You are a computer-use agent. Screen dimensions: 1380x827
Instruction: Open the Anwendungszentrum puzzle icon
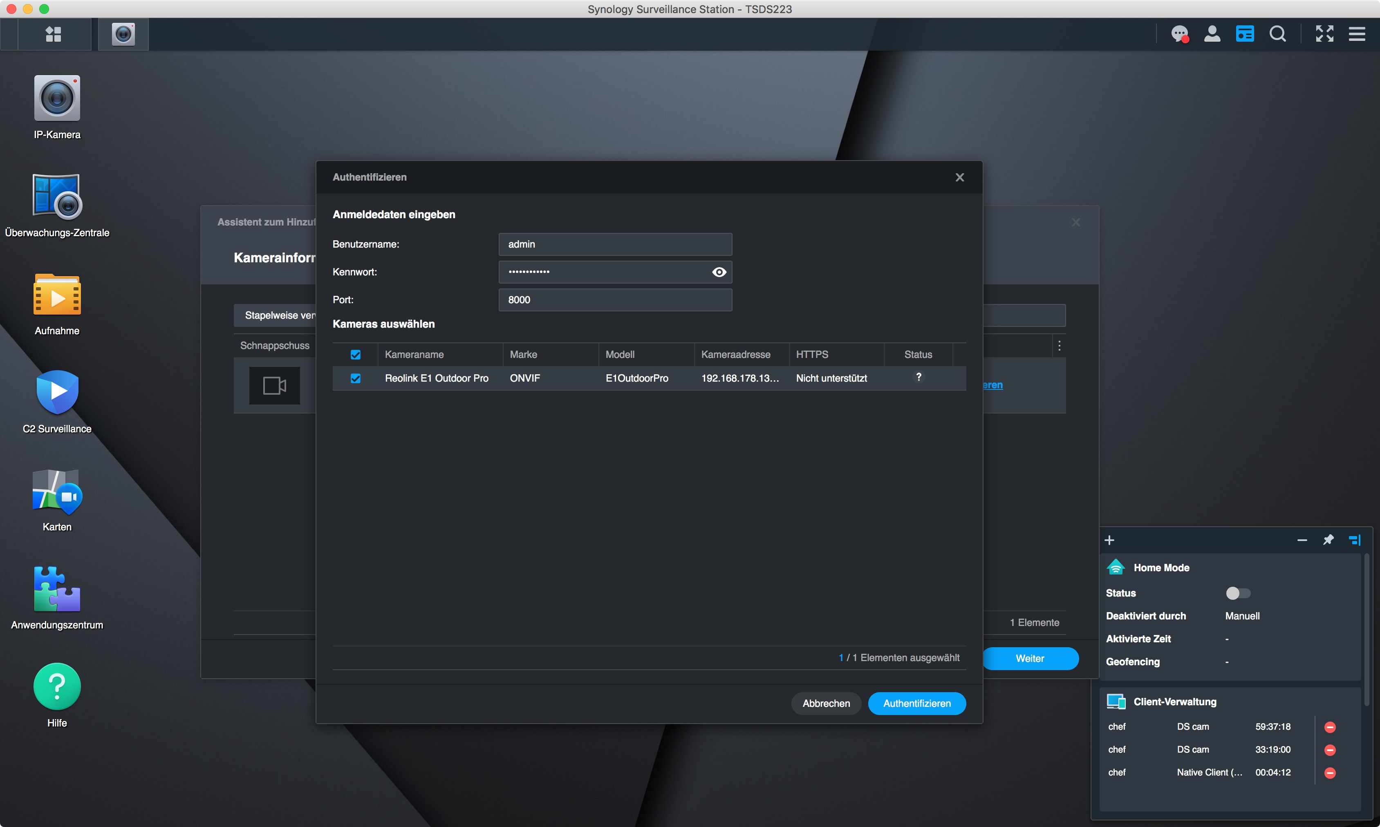57,589
